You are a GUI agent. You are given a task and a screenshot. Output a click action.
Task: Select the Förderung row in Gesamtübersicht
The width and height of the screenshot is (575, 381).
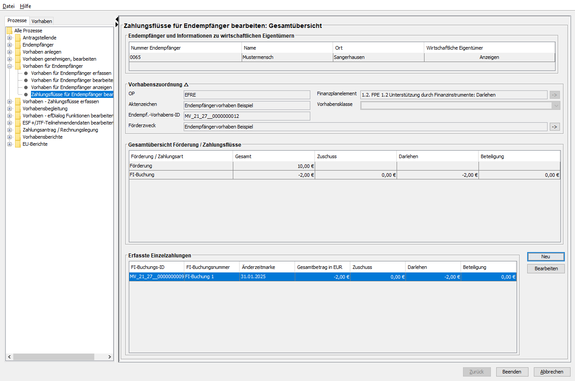344,166
